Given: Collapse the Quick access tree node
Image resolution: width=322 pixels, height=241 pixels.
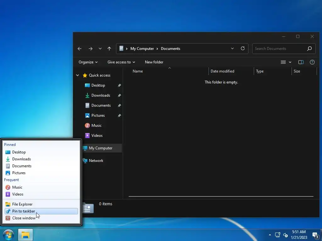Looking at the screenshot, I should [x=77, y=75].
